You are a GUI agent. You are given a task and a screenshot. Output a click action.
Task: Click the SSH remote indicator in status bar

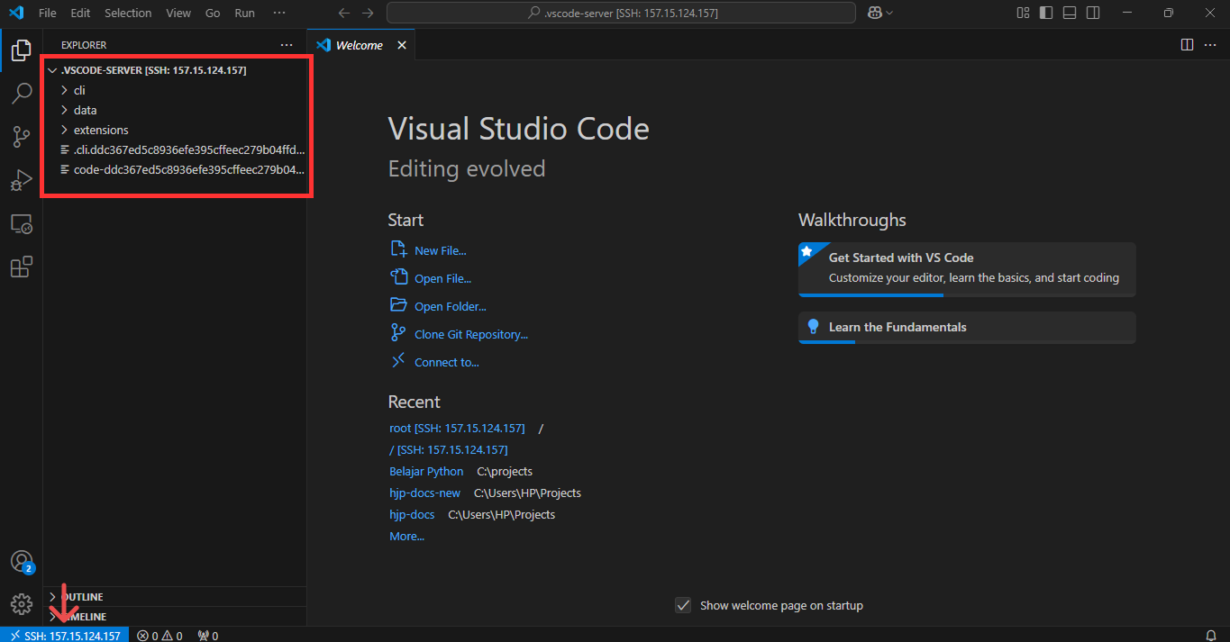point(64,635)
